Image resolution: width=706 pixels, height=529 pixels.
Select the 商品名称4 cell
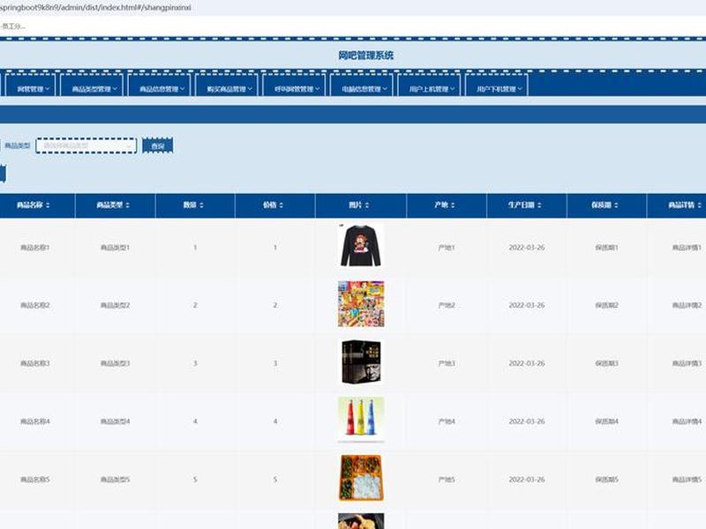click(34, 421)
